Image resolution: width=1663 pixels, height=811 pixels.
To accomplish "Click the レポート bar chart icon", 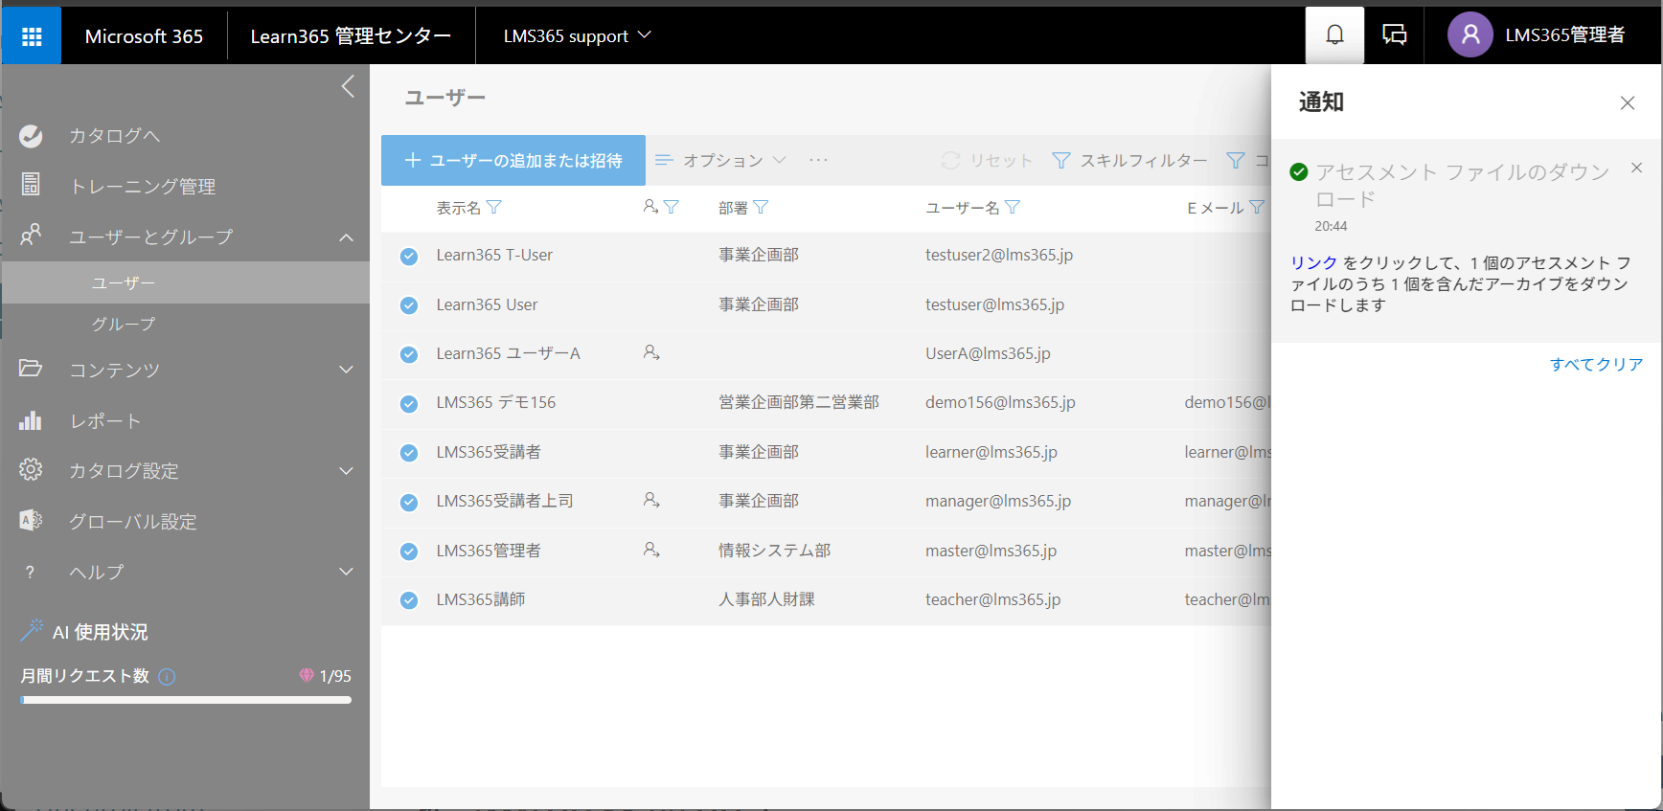I will pyautogui.click(x=31, y=420).
